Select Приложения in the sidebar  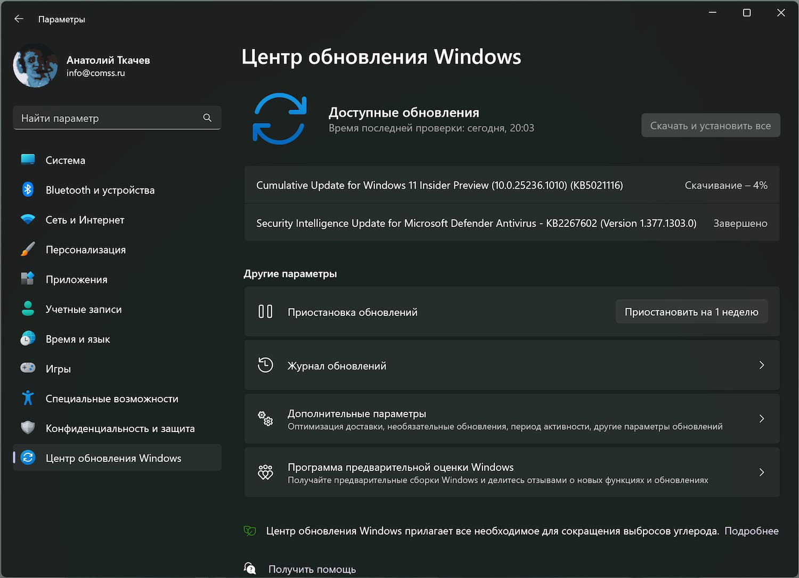coord(76,280)
